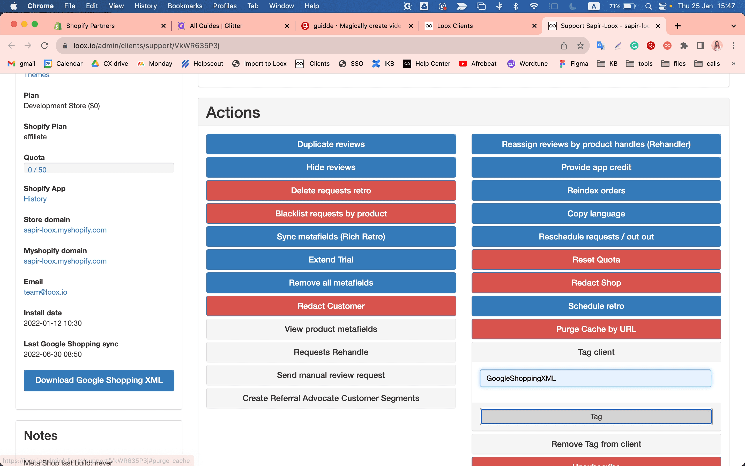The image size is (745, 466).
Task: Open the Shopify App History link
Action: 35,199
